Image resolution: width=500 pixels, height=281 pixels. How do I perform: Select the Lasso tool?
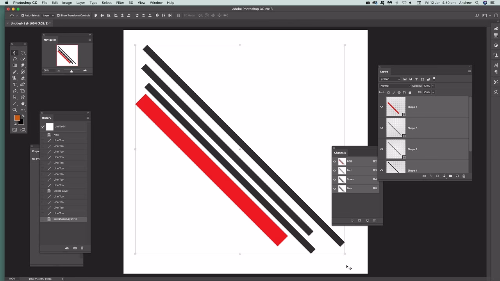[x=14, y=59]
